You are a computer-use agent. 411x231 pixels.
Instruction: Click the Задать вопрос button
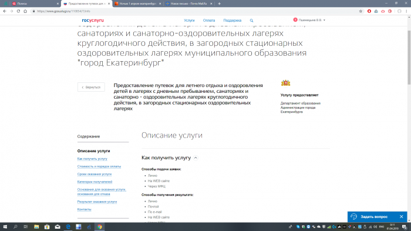374,216
